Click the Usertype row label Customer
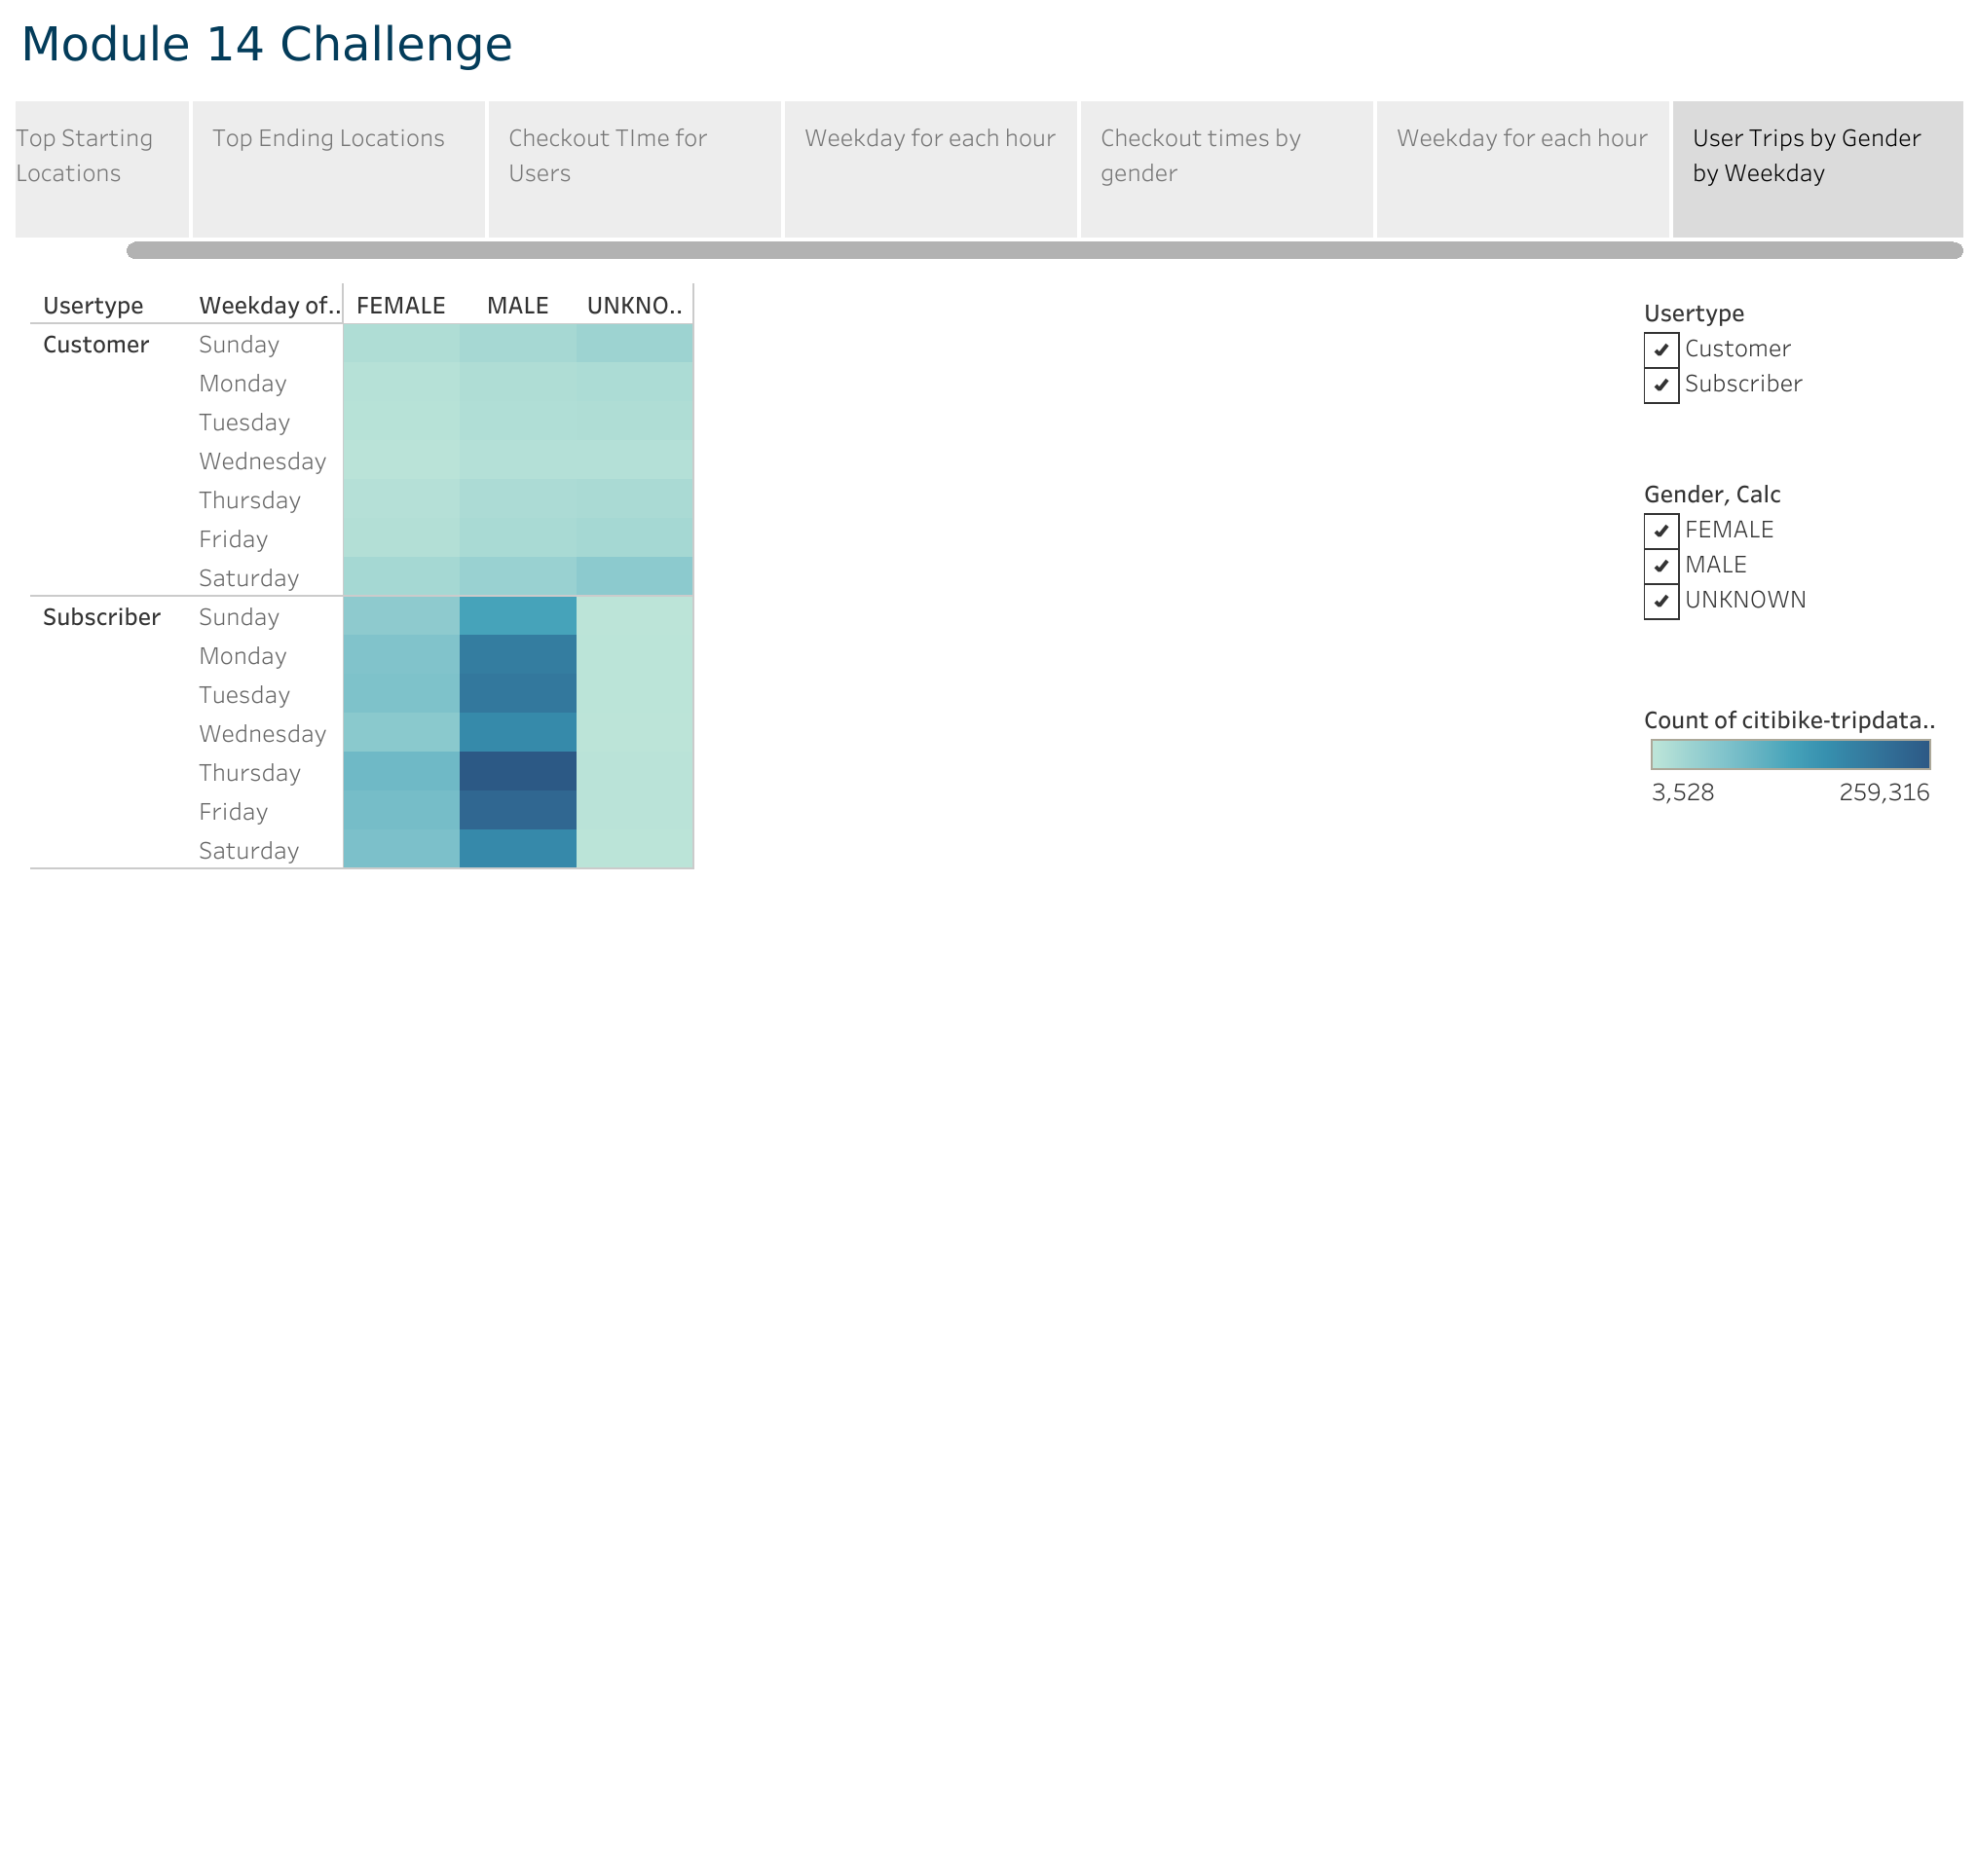 point(95,344)
